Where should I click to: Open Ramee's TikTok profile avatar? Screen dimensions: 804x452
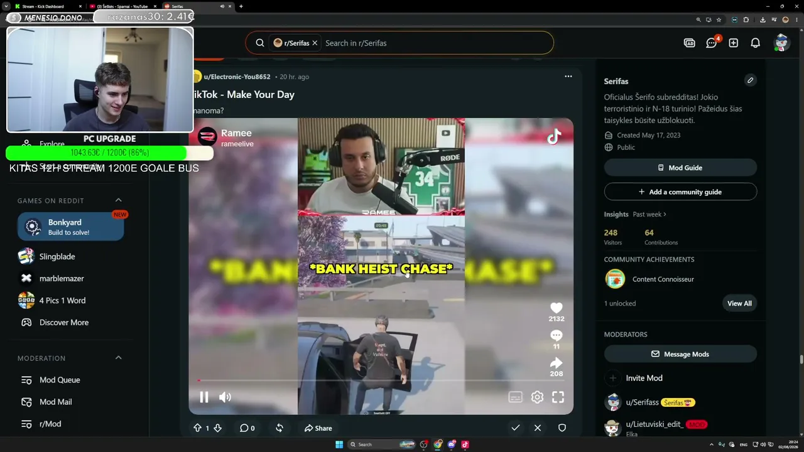207,136
